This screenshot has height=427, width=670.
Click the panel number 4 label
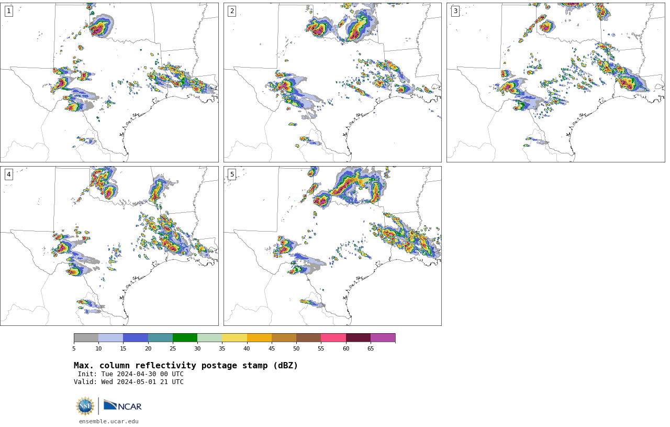pyautogui.click(x=8, y=174)
